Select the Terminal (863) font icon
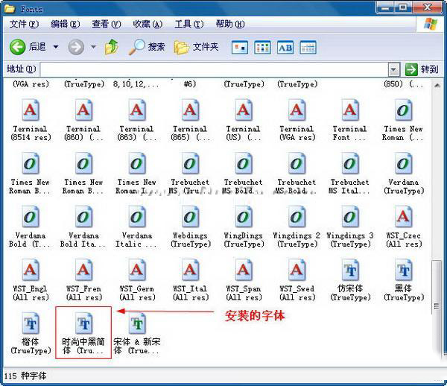447x386 pixels. pyautogui.click(x=137, y=110)
